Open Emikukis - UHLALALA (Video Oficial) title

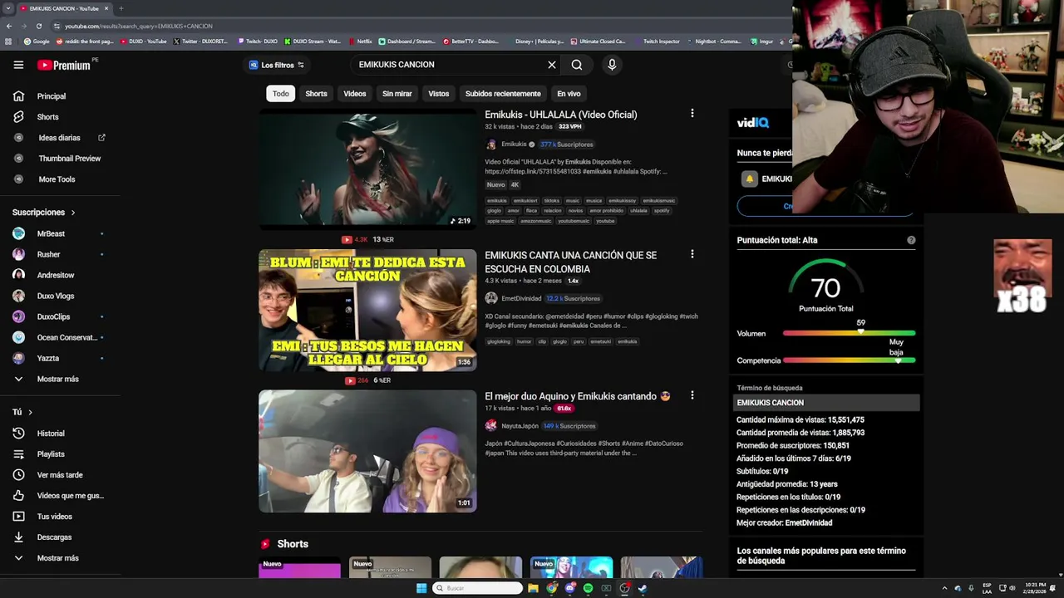[x=561, y=115]
